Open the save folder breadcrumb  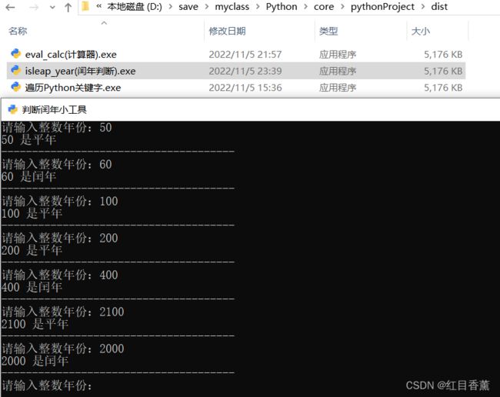188,6
